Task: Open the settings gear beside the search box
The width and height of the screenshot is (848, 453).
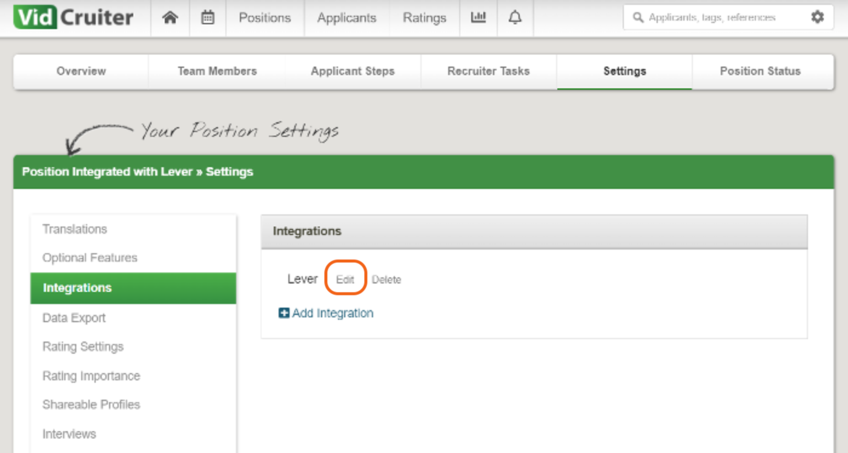Action: point(817,18)
